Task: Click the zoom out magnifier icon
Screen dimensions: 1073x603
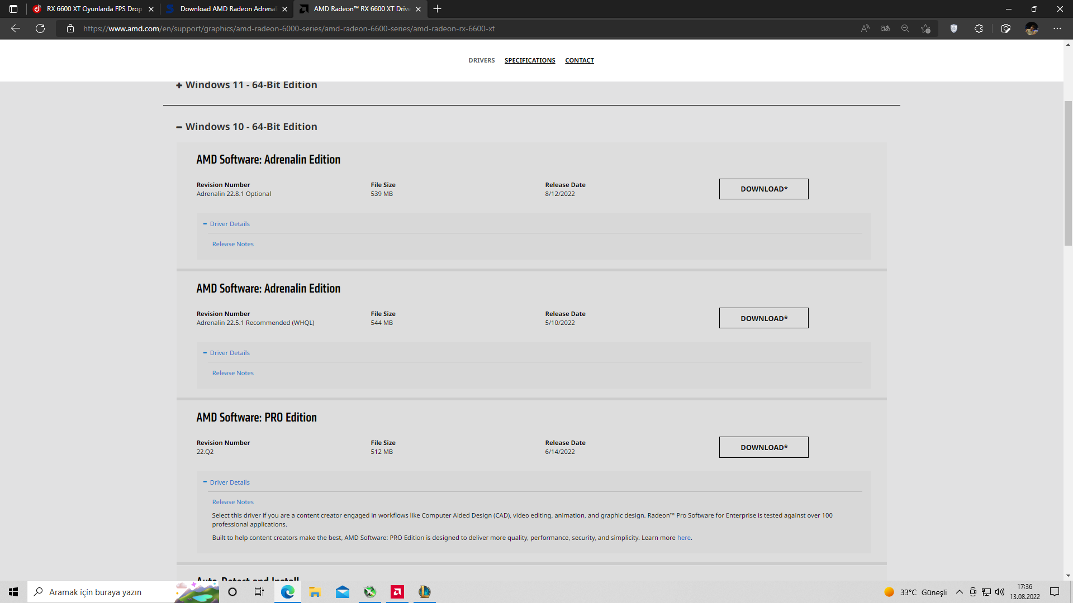Action: (x=905, y=28)
